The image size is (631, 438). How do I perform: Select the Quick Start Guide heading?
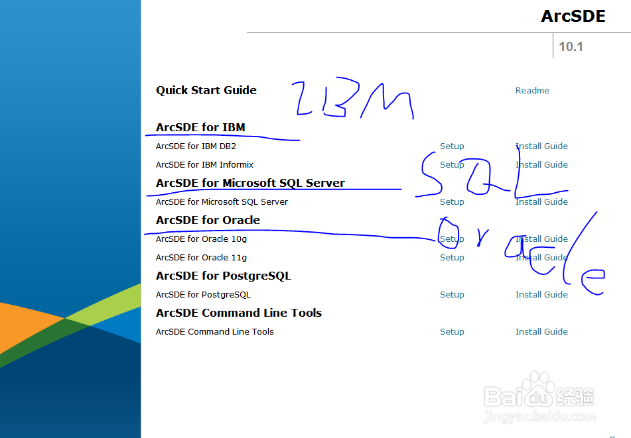[x=206, y=90]
